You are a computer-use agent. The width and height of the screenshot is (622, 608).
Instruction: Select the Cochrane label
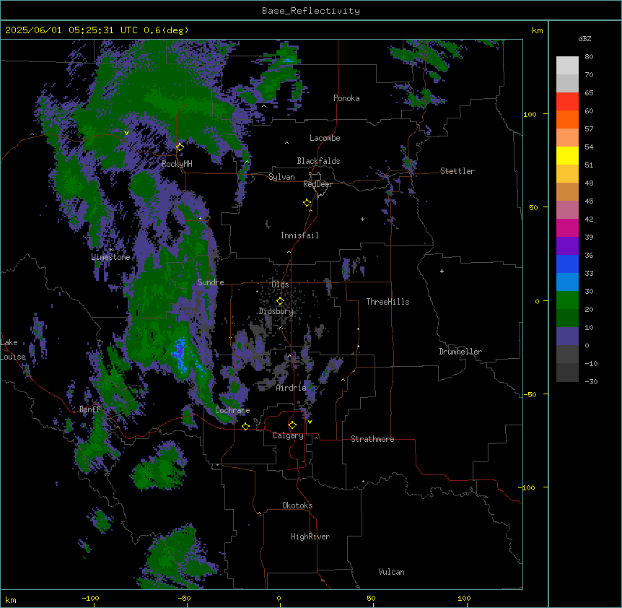(x=232, y=410)
